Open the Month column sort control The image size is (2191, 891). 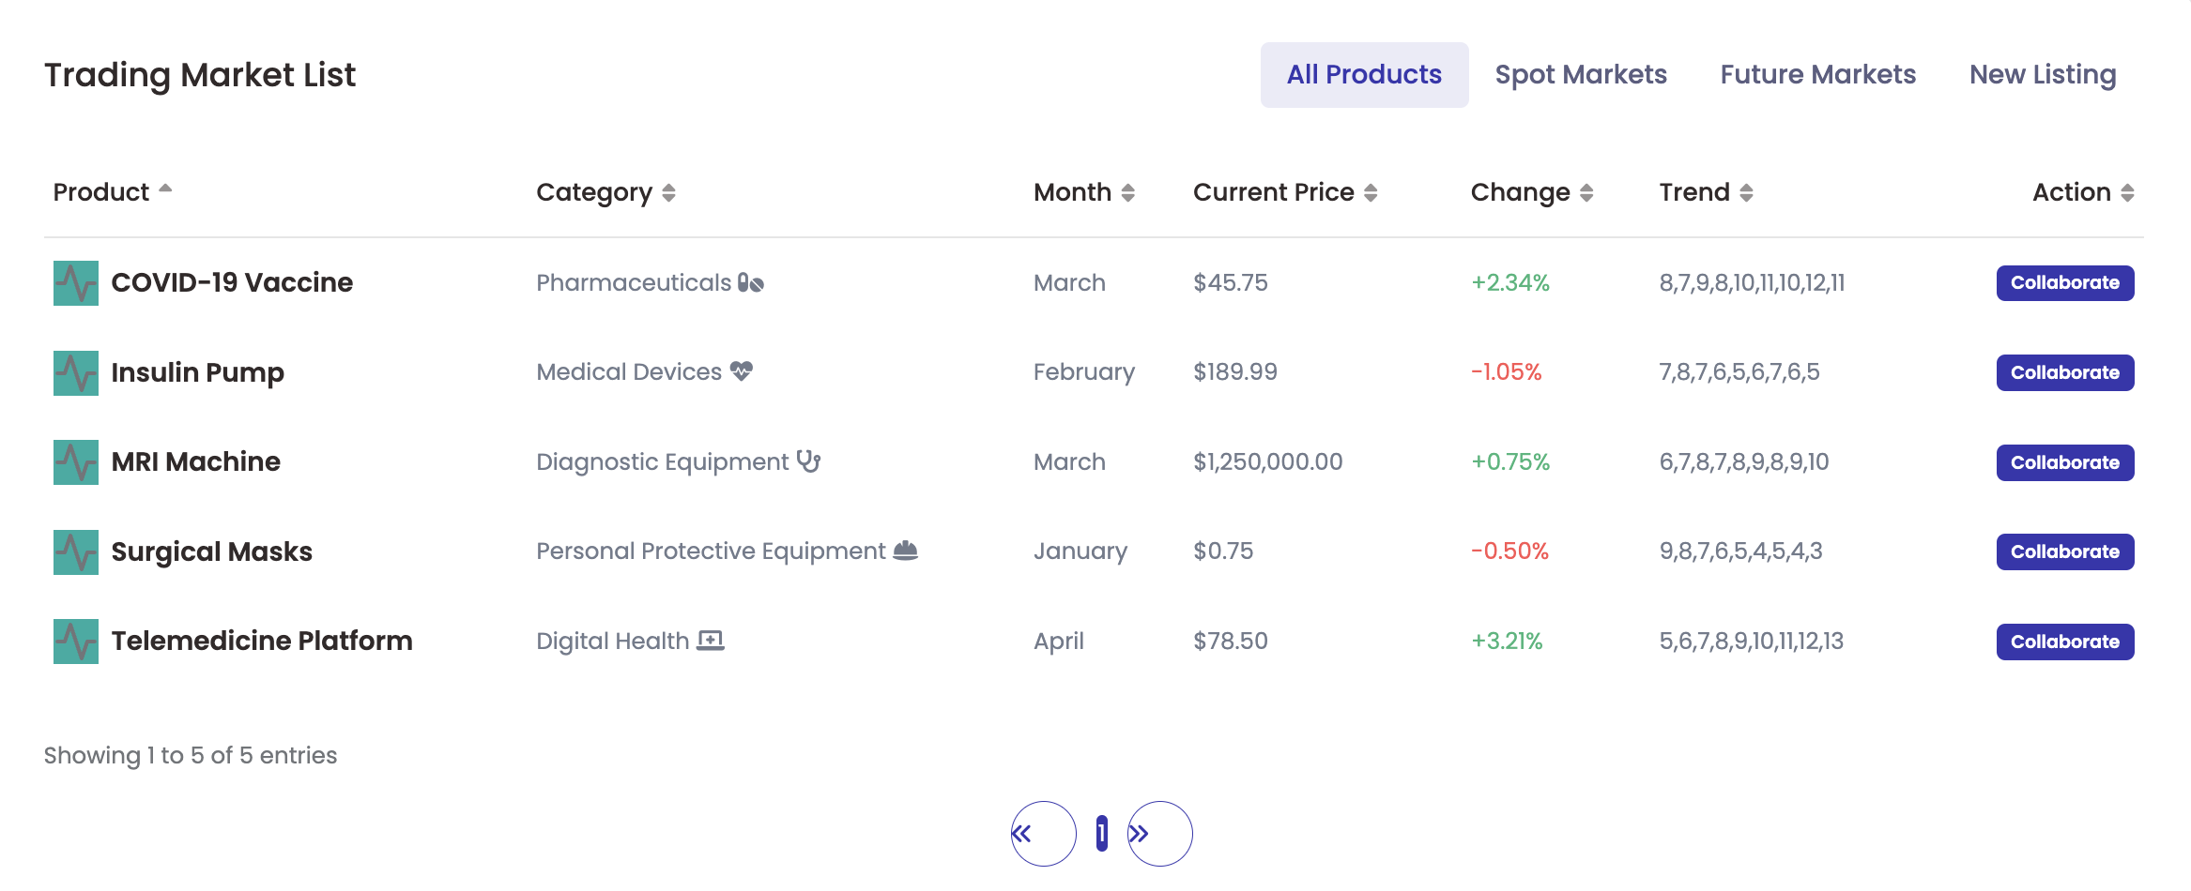[1127, 192]
